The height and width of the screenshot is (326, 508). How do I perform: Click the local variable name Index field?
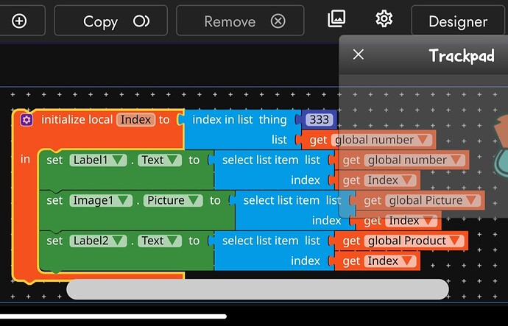135,120
